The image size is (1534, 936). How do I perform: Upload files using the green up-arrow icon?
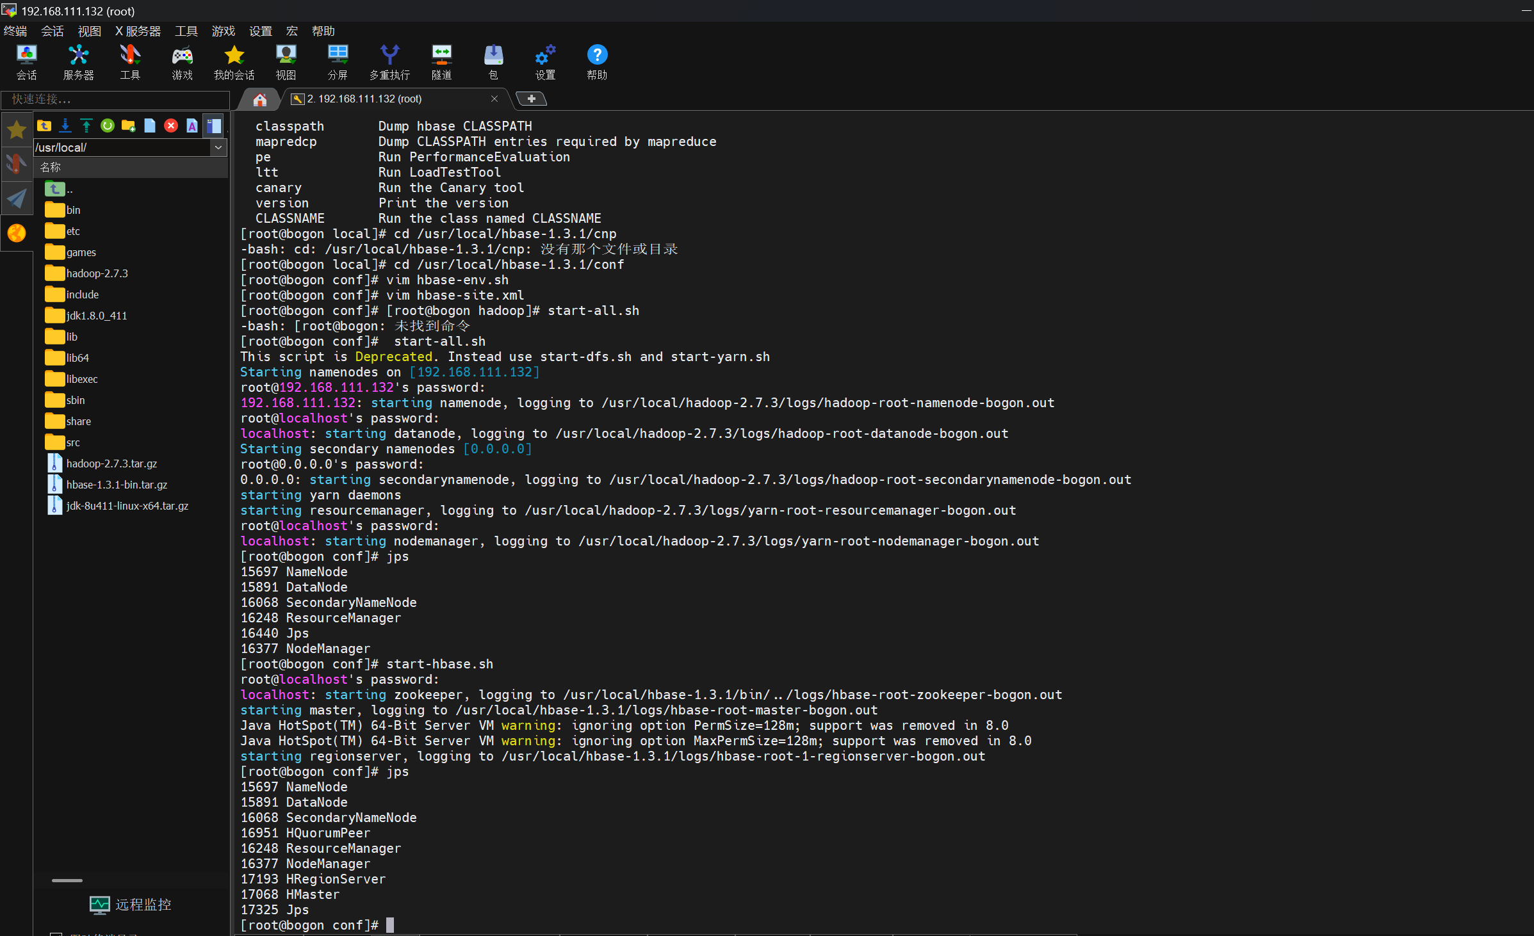point(86,125)
